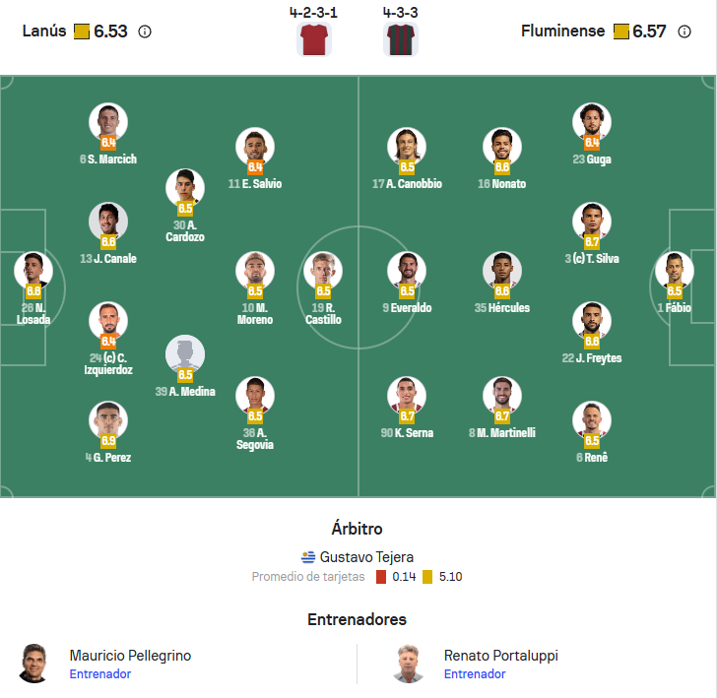Open goalkeeper Fábio's avatar
Screen dimensions: 717x698
[675, 271]
